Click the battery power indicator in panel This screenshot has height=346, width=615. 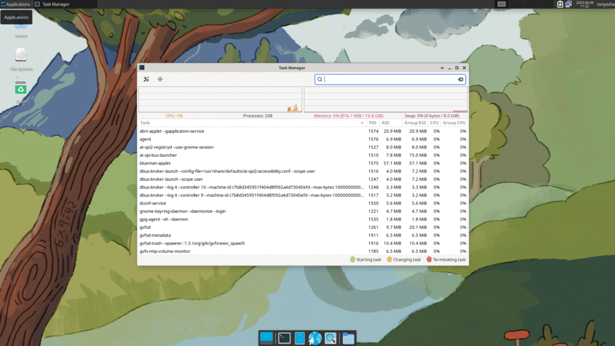pyautogui.click(x=560, y=4)
